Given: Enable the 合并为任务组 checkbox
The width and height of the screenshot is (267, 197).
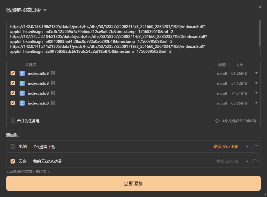Looking at the screenshot, I should tap(13, 121).
